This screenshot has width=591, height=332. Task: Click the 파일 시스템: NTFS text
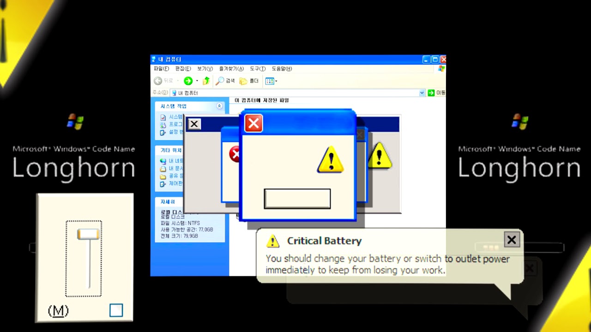[x=180, y=223]
